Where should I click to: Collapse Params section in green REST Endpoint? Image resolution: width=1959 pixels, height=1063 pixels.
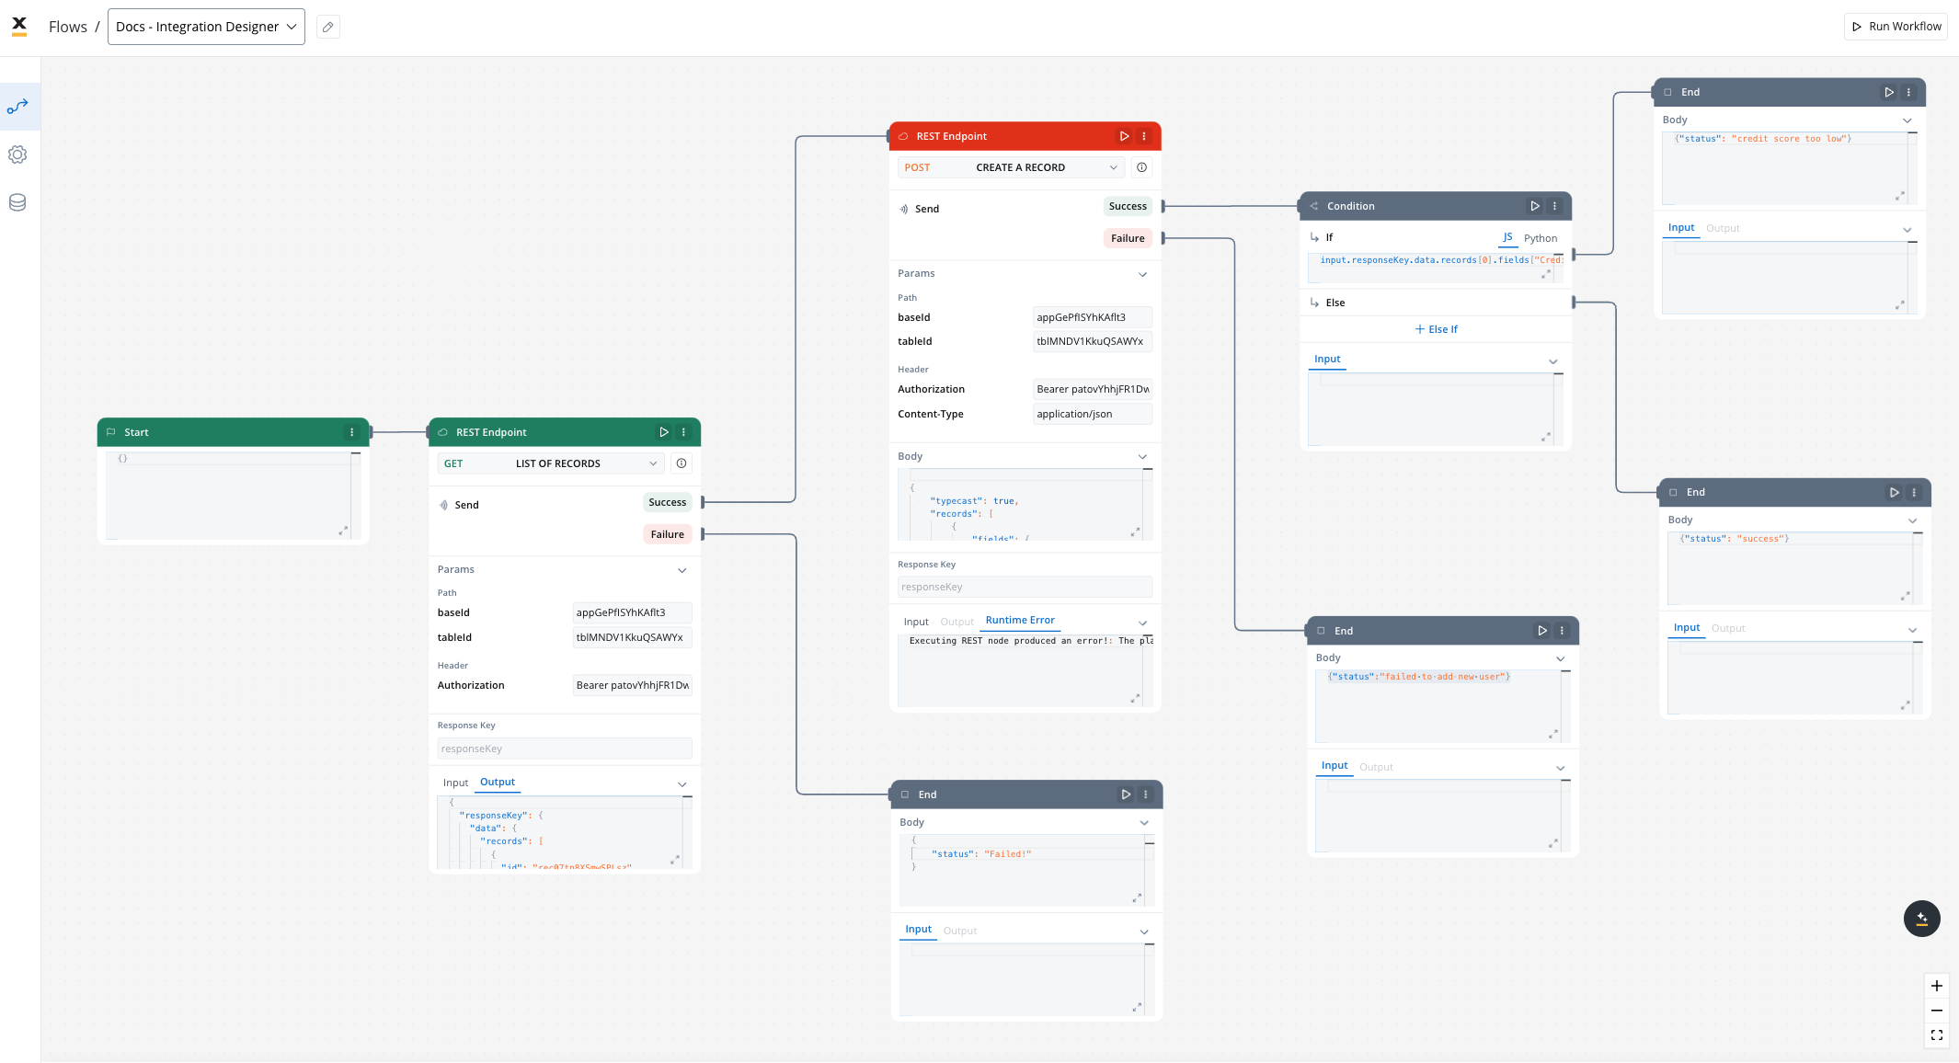tap(682, 570)
